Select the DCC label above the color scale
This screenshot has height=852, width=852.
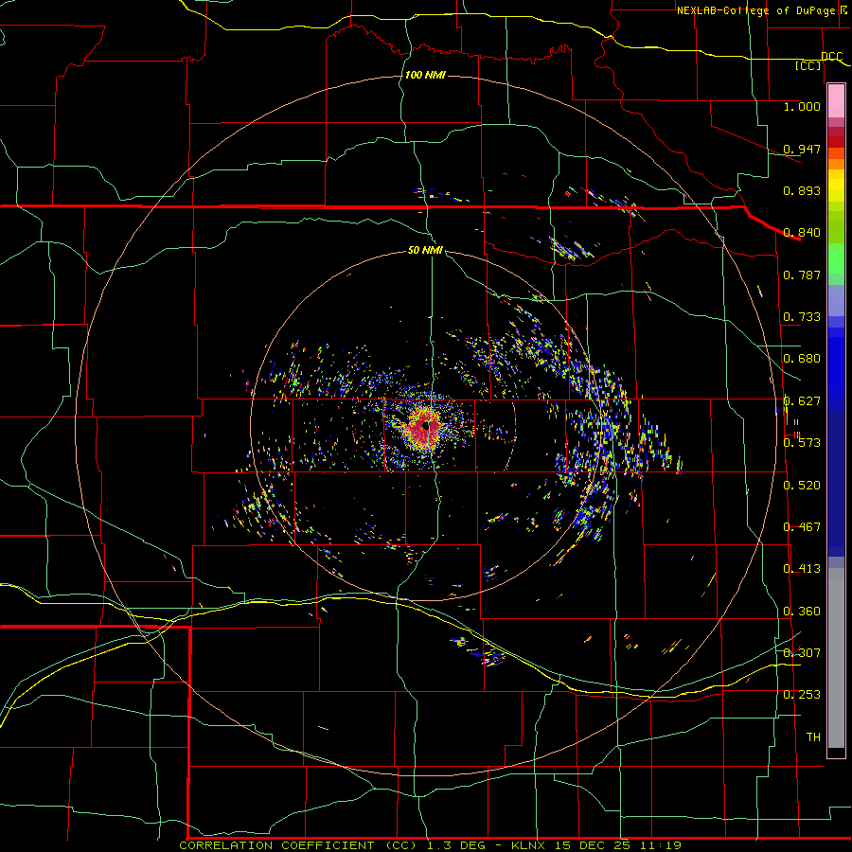click(831, 57)
